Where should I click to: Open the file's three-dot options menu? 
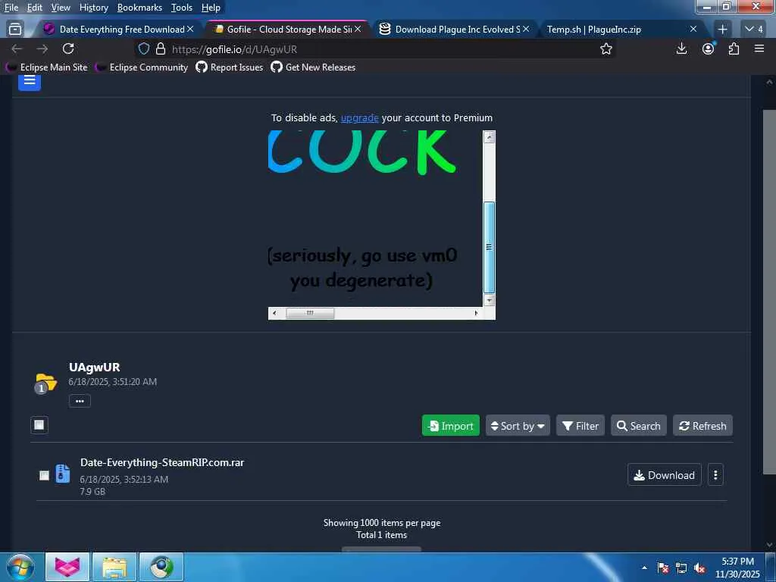coord(715,474)
